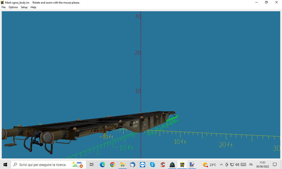Click the red '10' label on vertical axis
282x169 pixels.
pos(138,91)
